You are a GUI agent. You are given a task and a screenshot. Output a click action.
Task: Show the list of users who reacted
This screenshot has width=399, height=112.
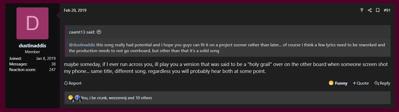[x=116, y=98]
